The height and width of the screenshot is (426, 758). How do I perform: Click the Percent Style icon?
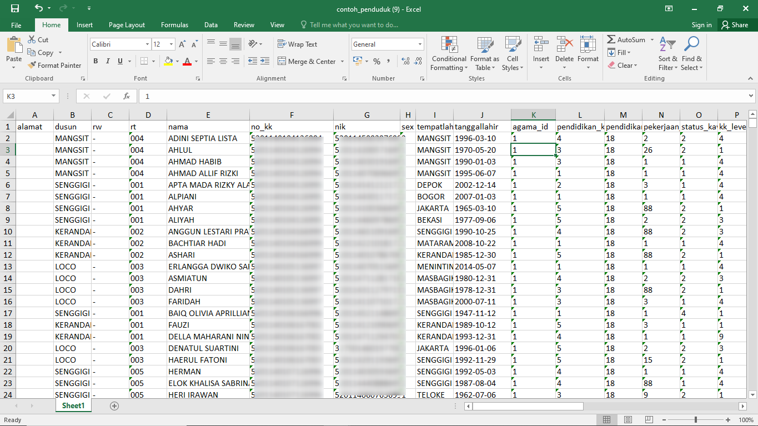377,62
